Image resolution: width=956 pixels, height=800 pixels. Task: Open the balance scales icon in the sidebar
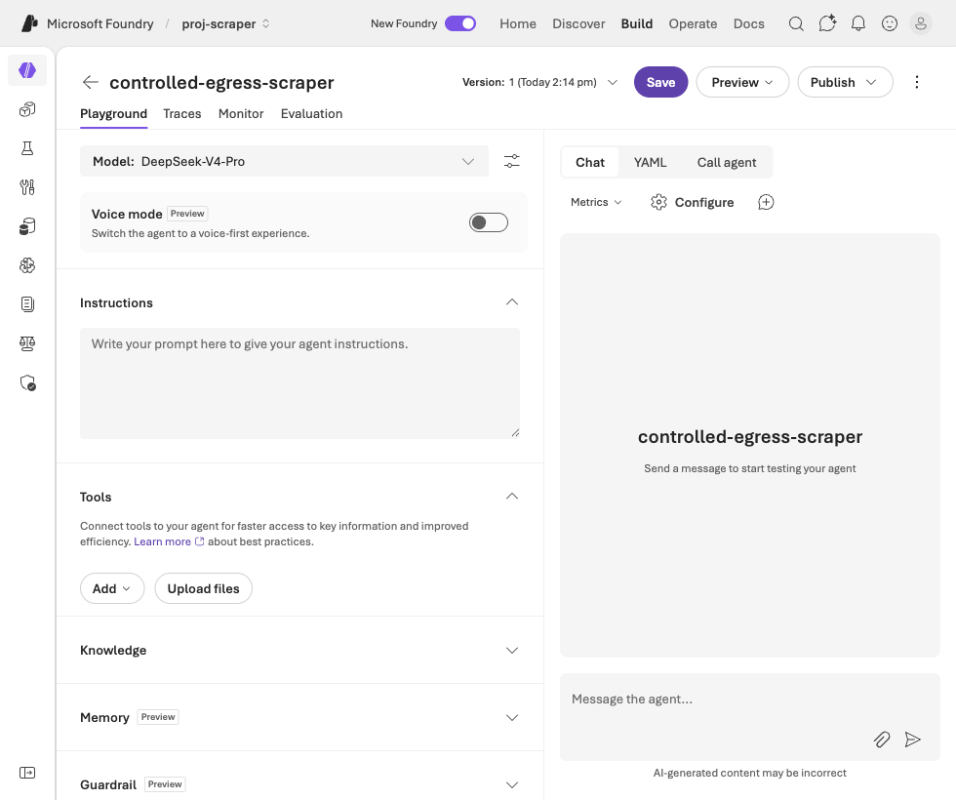27,343
